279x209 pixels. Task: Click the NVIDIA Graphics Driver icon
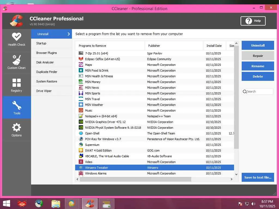click(81, 122)
